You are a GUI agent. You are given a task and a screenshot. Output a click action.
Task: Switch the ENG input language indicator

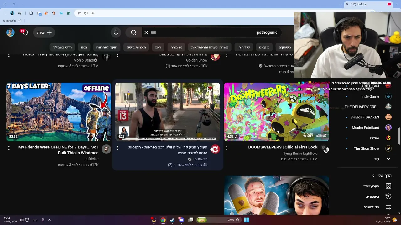pyautogui.click(x=35, y=220)
